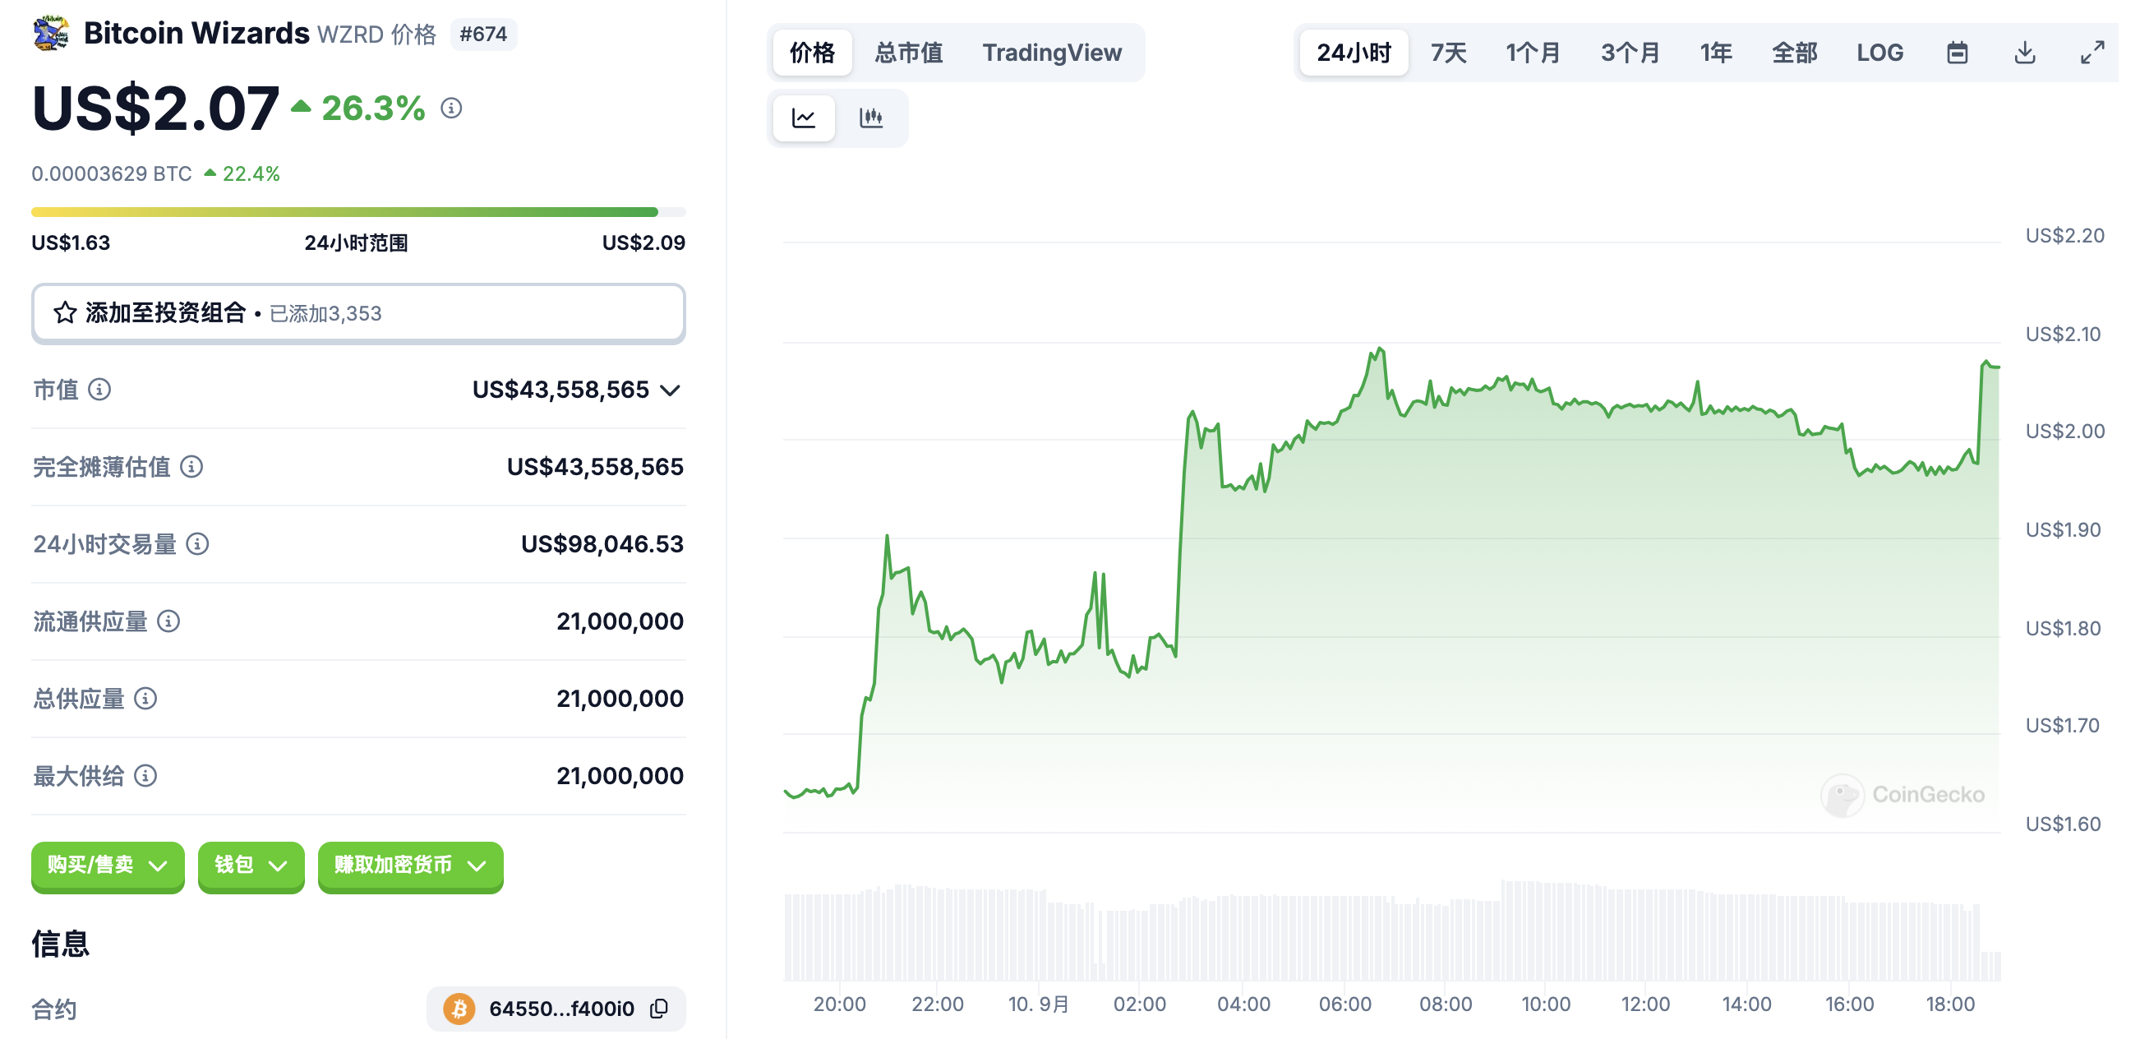Toggle LOG scale on the chart
2140x1039 pixels.
[x=1879, y=53]
